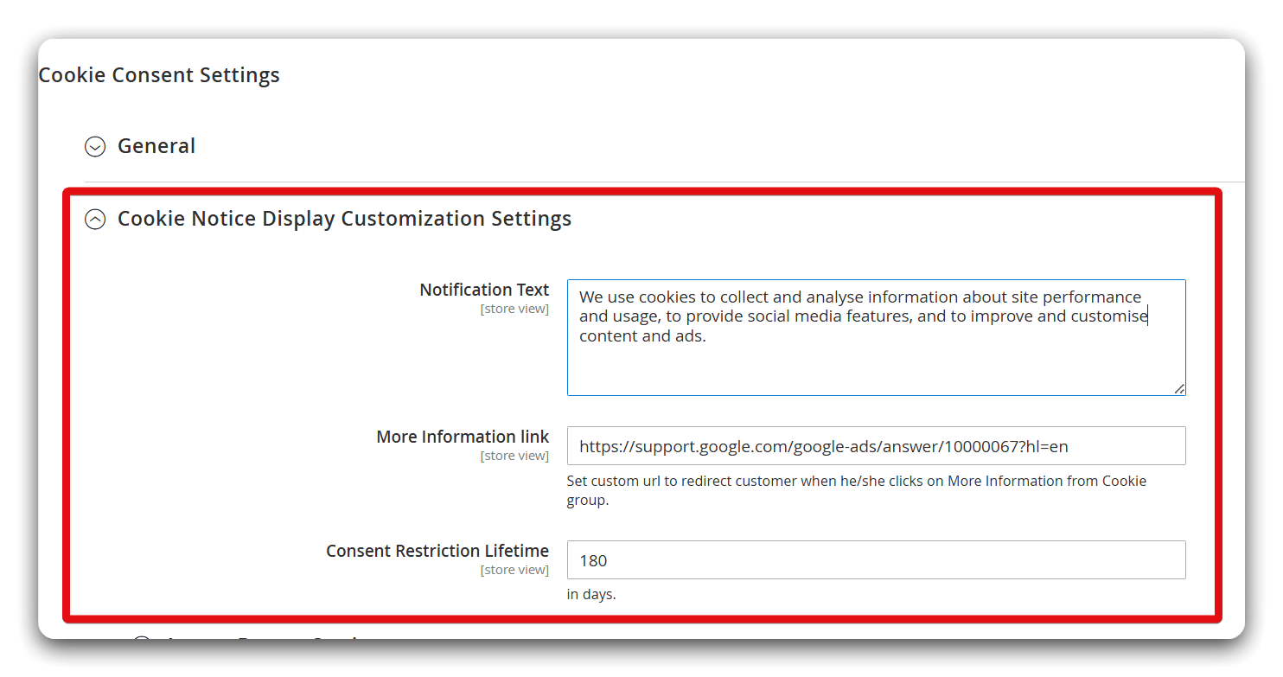Viewport: 1283px width, 677px height.
Task: Click the downward chevron circle next to General heading
Action: [x=94, y=146]
